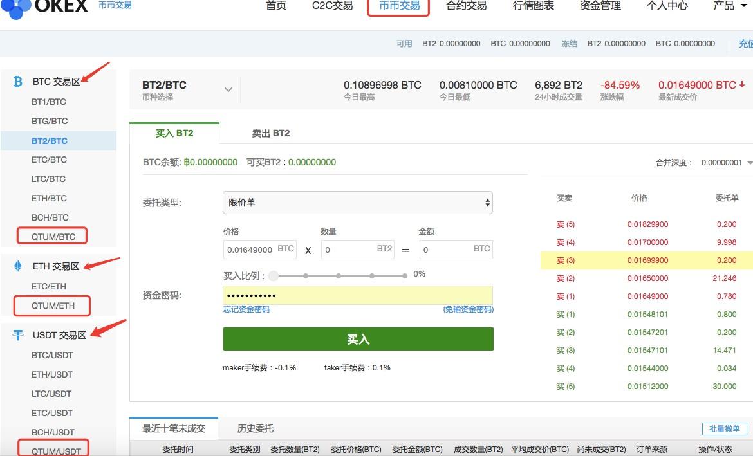Viewport: 753px width, 456px height.
Task: Click highlighted sell order price 0.01699900
Action: pos(648,260)
